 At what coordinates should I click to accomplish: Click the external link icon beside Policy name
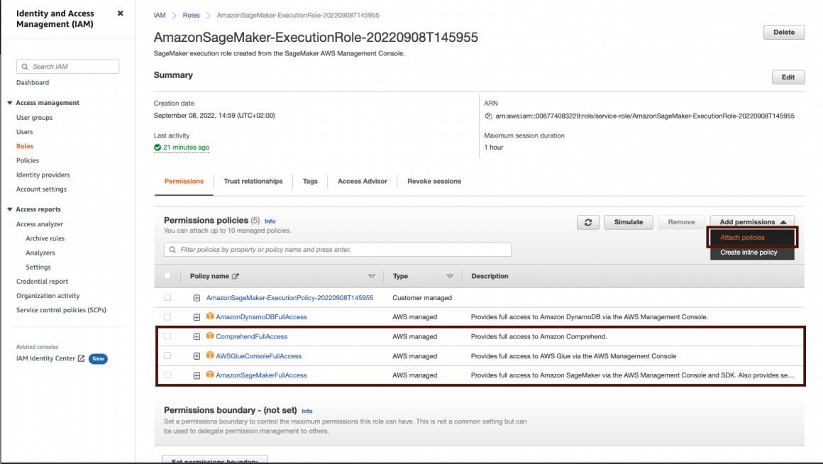[x=236, y=276]
